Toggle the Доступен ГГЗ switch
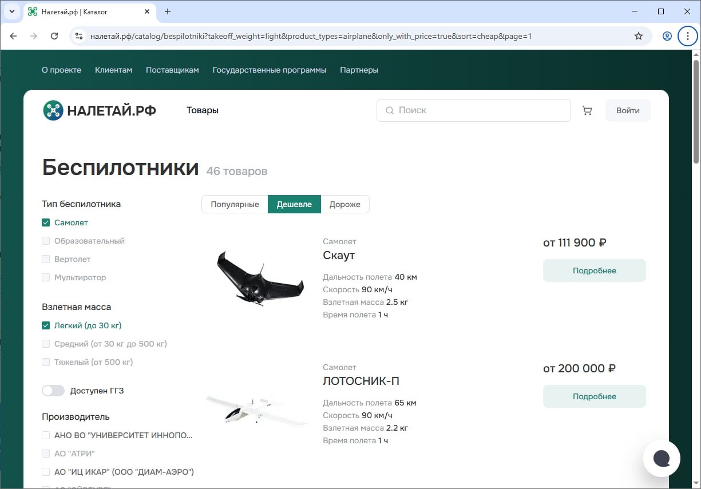This screenshot has width=701, height=489. (x=53, y=391)
